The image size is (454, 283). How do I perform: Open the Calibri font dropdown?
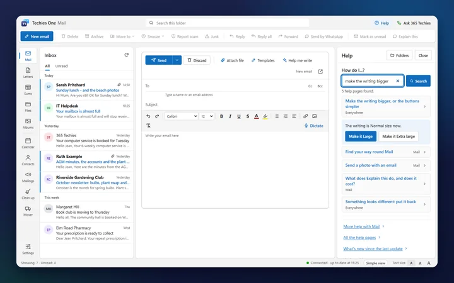(x=182, y=116)
